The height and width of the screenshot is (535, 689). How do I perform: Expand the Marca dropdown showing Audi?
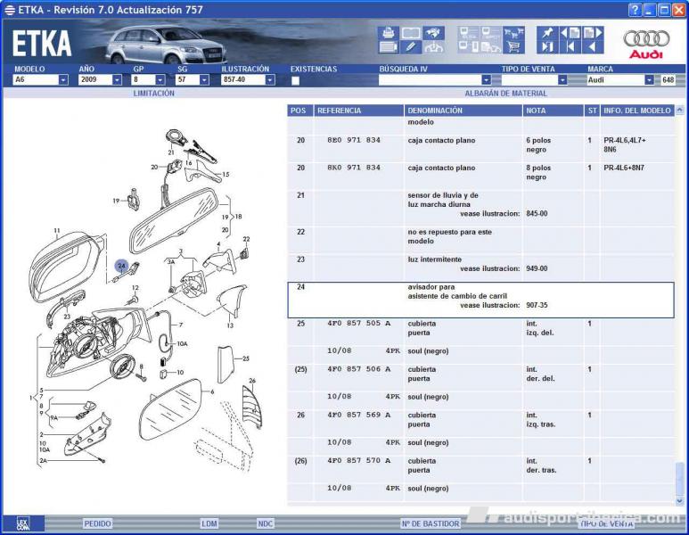649,80
